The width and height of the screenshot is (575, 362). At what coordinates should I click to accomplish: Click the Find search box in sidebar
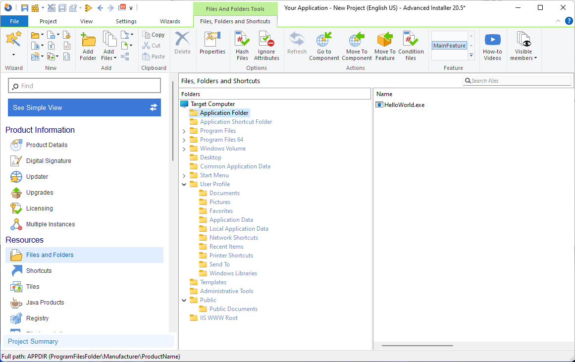(x=84, y=86)
